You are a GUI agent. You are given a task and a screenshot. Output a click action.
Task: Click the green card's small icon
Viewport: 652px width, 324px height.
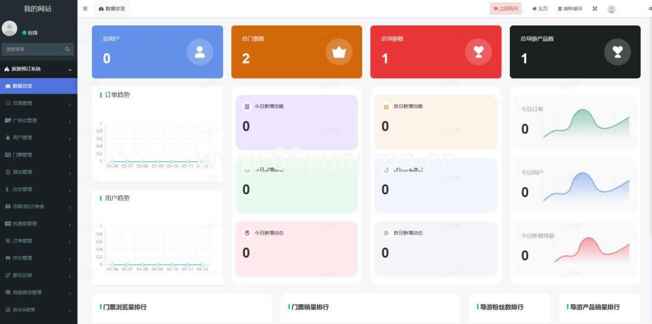tap(247, 169)
